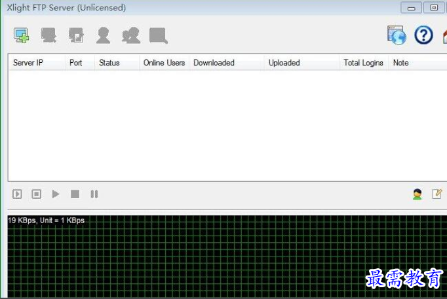Sort by the Downloaded column header

[226, 63]
